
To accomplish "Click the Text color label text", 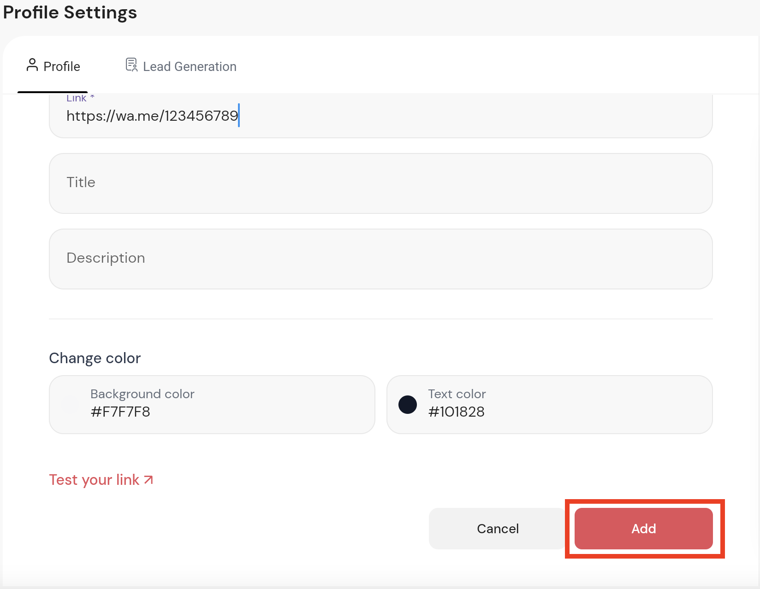I will click(x=457, y=394).
